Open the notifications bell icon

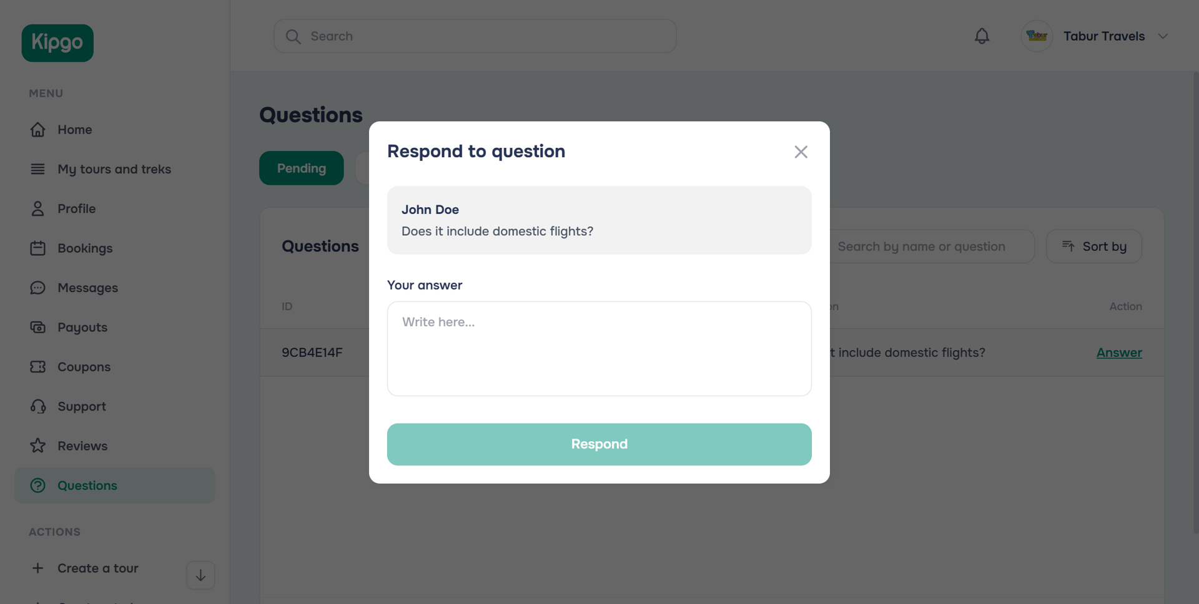coord(981,36)
